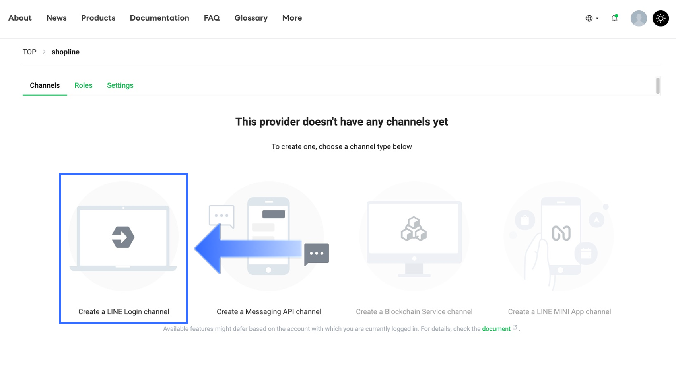Viewport: 676px width, 369px height.
Task: Select Create a Messaging API channel
Action: 269,312
